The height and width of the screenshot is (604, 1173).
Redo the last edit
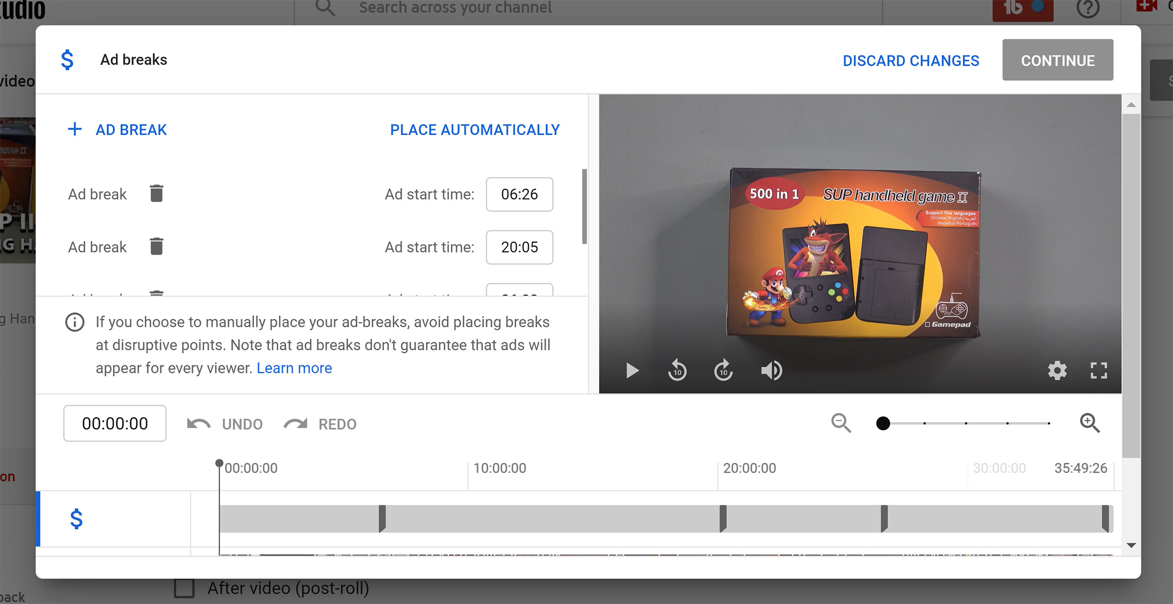click(320, 424)
